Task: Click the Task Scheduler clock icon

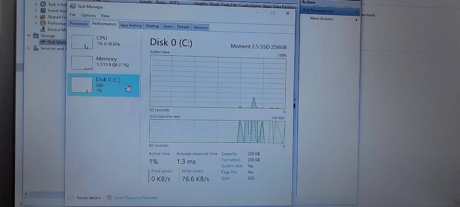Action: [43, 4]
